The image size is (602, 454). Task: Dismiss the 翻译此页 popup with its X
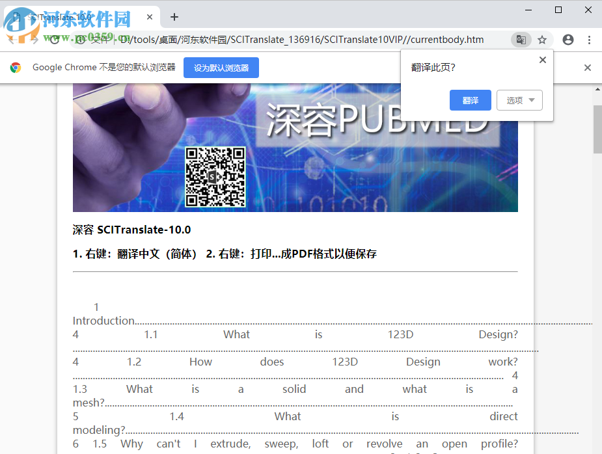pyautogui.click(x=542, y=60)
